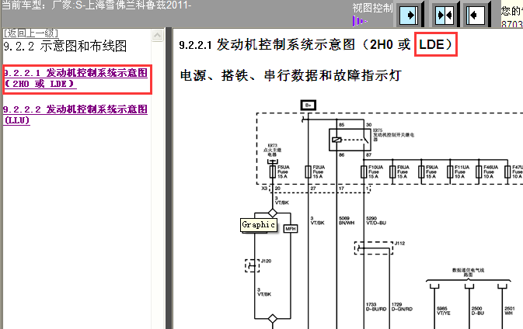Click the left panel scroll-up arrow

158,35
